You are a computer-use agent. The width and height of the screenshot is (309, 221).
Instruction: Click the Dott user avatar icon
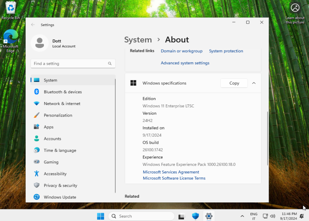(x=40, y=43)
